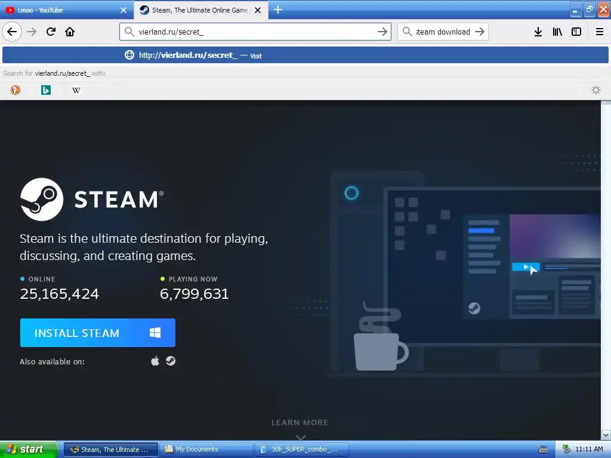Search with Bing engine icon
Image resolution: width=611 pixels, height=458 pixels.
tap(46, 90)
